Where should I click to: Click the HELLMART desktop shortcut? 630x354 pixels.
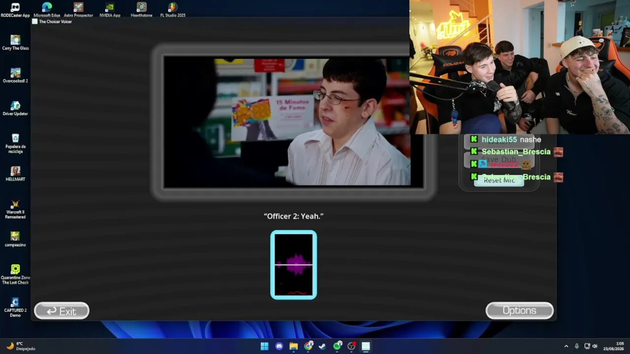click(x=15, y=174)
